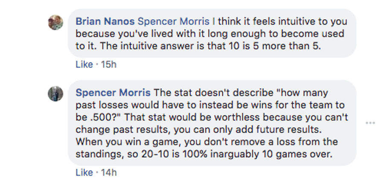384x184 pixels.
Task: Open Brian Nanos's profile picture
Action: (55, 23)
